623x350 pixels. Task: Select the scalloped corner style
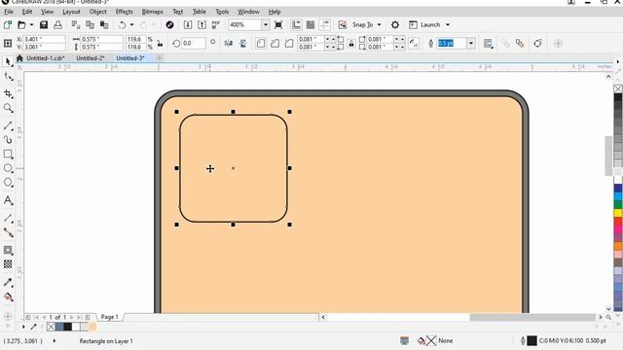[275, 43]
